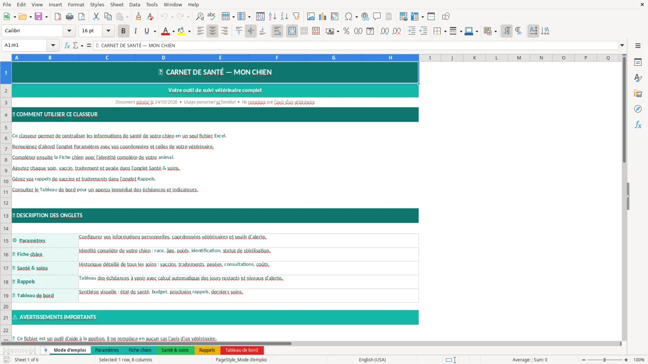
Task: Open the sidebar Properties panel
Action: tap(638, 63)
